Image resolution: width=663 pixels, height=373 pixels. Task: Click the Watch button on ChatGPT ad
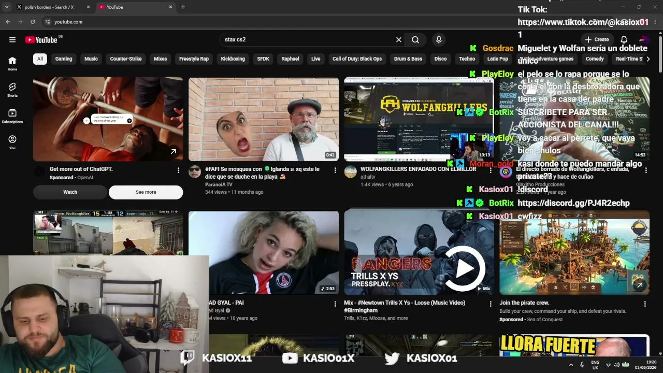point(70,192)
